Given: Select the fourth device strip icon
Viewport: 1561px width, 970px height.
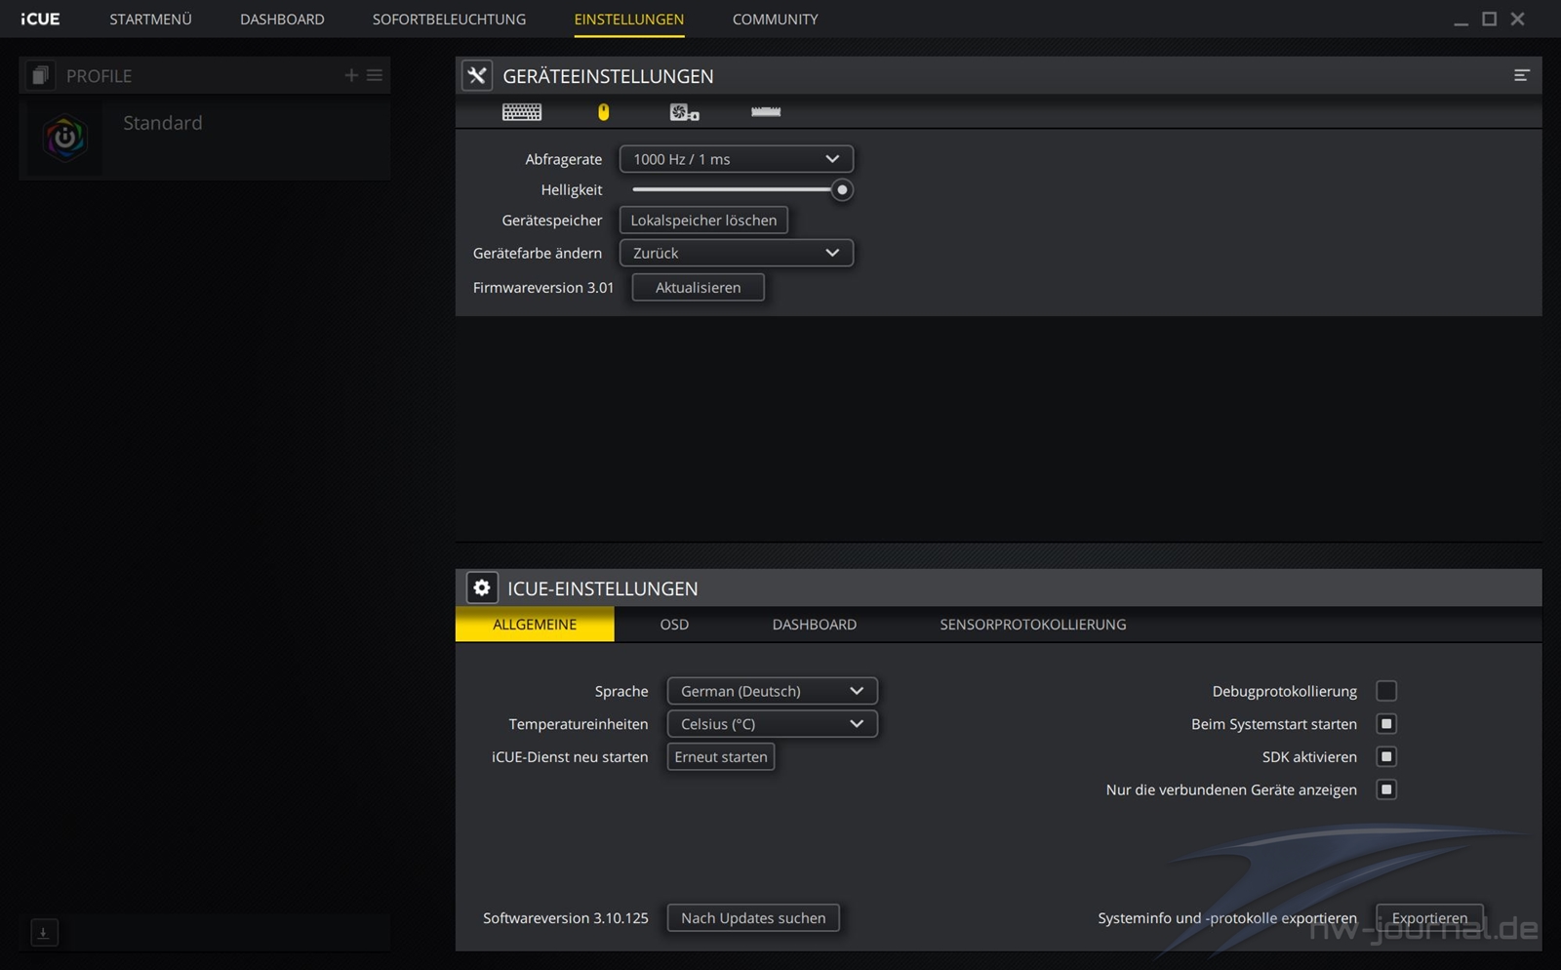Looking at the screenshot, I should 766,112.
